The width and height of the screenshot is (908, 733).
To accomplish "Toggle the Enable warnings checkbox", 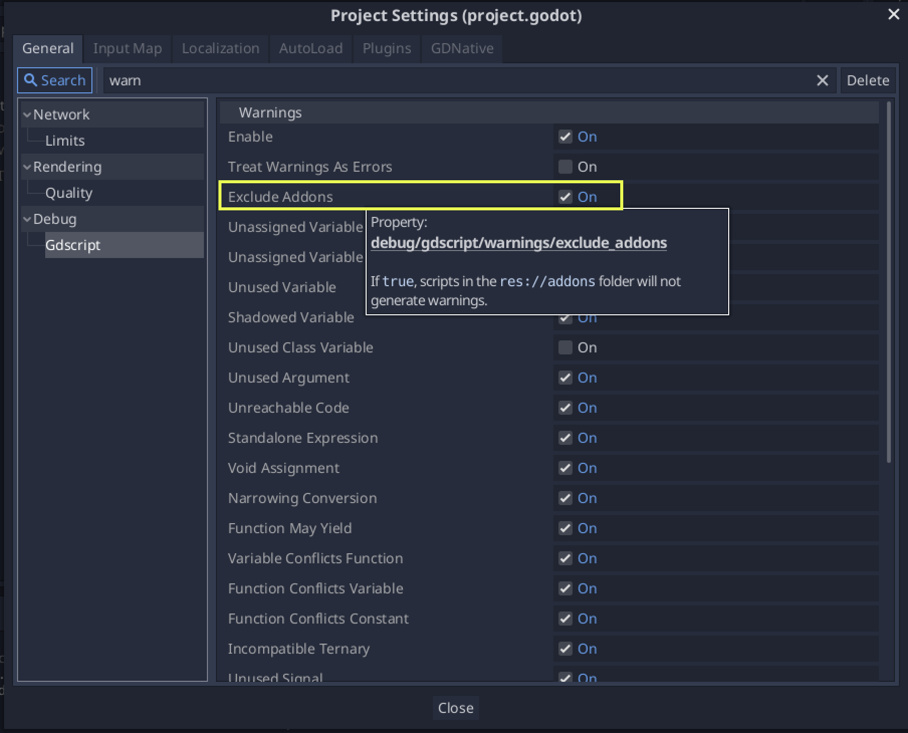I will click(x=565, y=137).
